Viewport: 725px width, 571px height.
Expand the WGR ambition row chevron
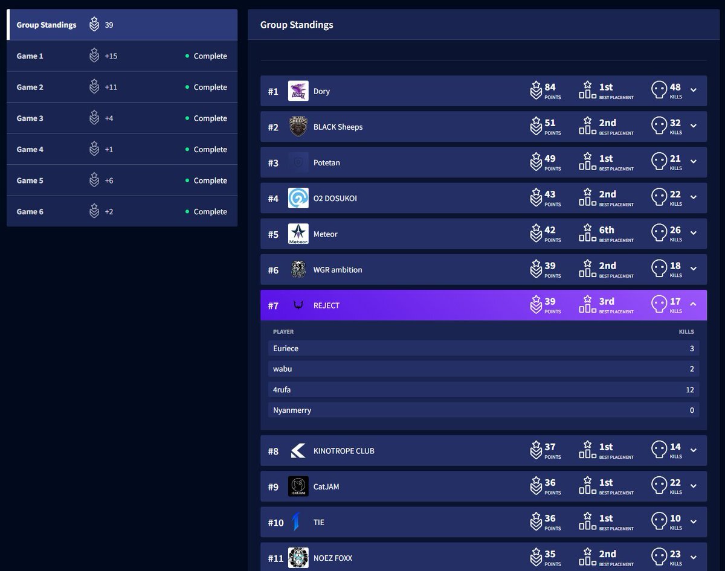click(694, 268)
